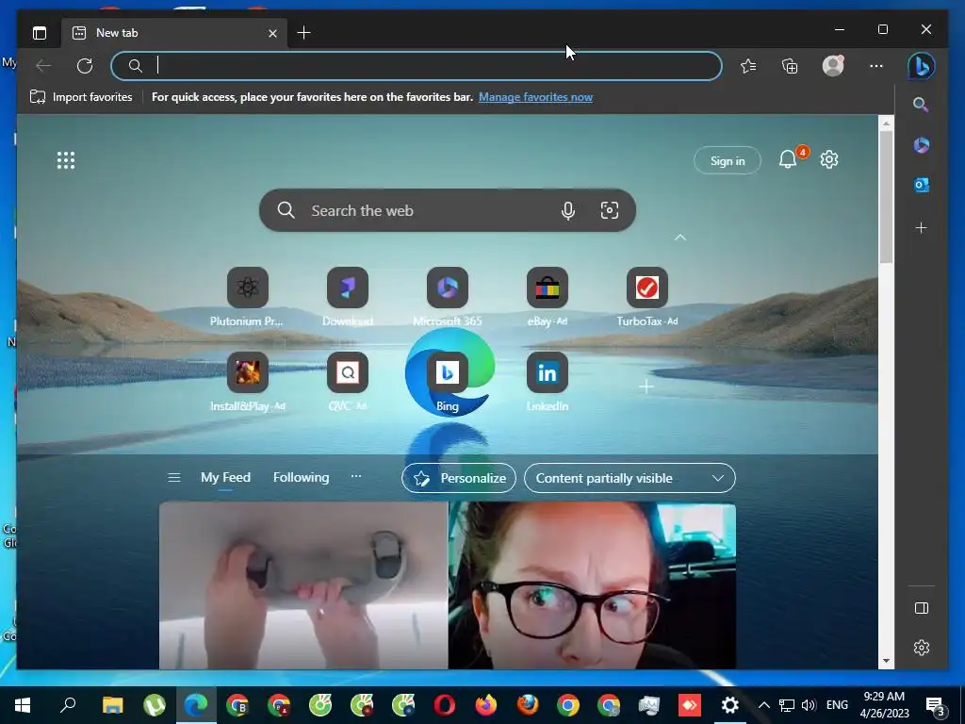
Task: Start visual search camera icon
Action: tap(610, 210)
